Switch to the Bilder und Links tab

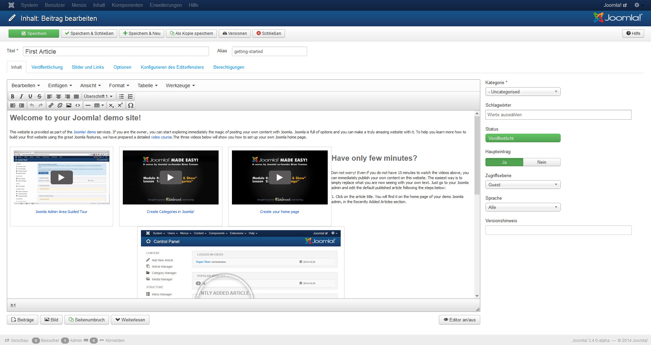(88, 67)
